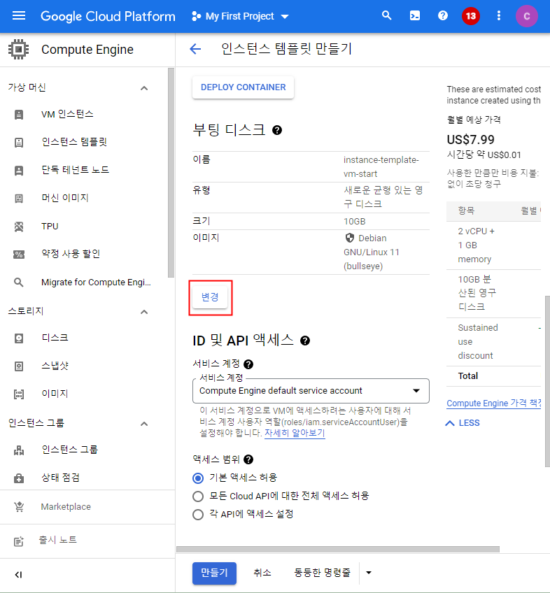550x593 pixels.
Task: Open 출시 노트 in the sidebar
Action: coord(58,540)
